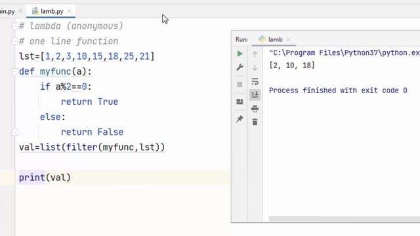Click 'Process finished with exit code 0' text

click(338, 90)
